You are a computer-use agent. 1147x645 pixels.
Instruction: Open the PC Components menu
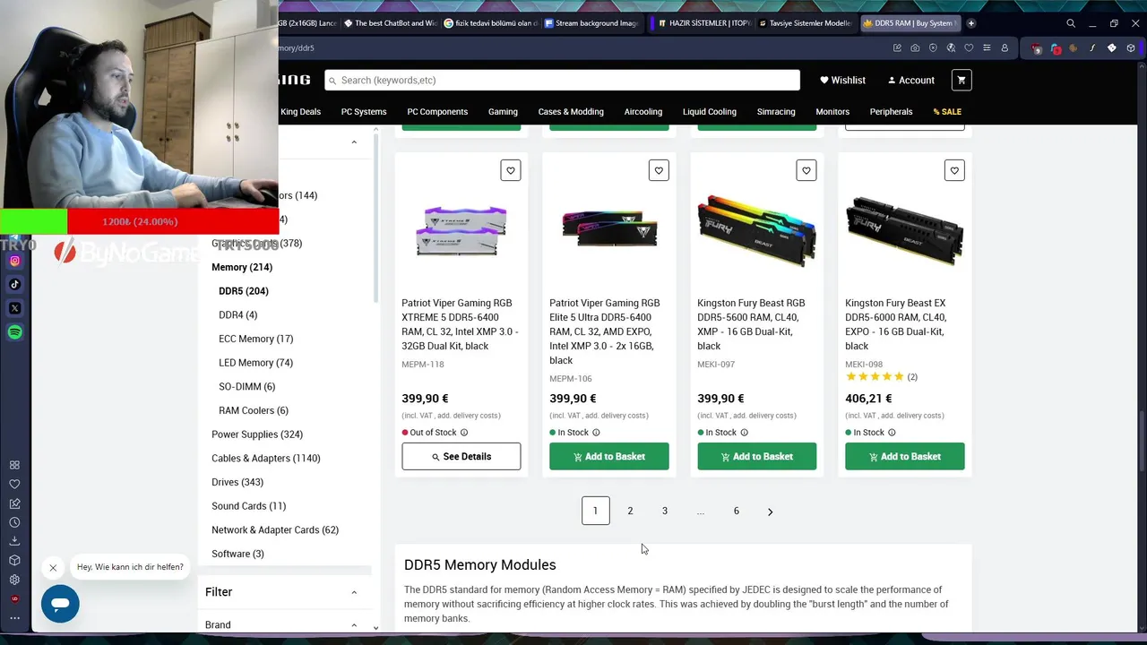(x=437, y=112)
